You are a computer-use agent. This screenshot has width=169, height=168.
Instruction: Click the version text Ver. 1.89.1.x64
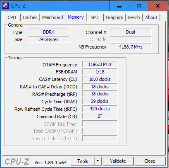tap(50, 163)
